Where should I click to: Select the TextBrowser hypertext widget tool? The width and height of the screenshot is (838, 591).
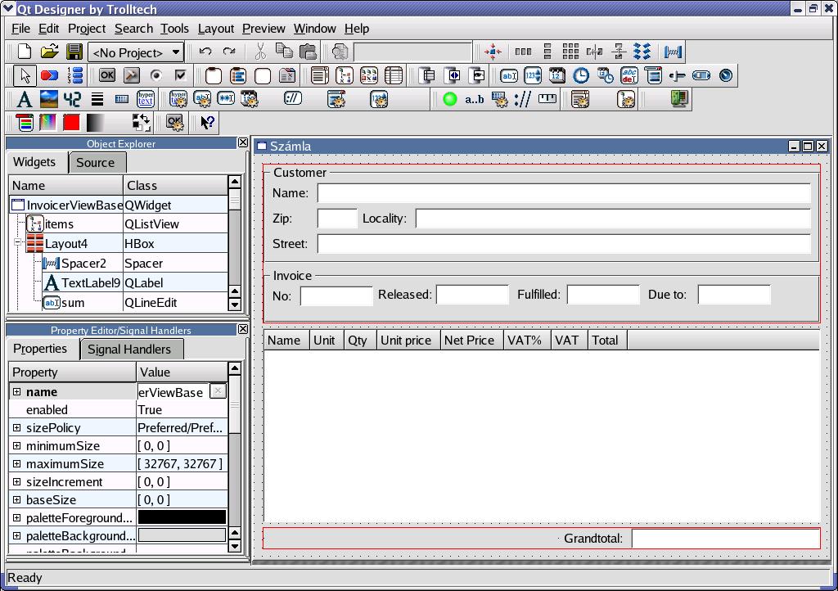[146, 99]
